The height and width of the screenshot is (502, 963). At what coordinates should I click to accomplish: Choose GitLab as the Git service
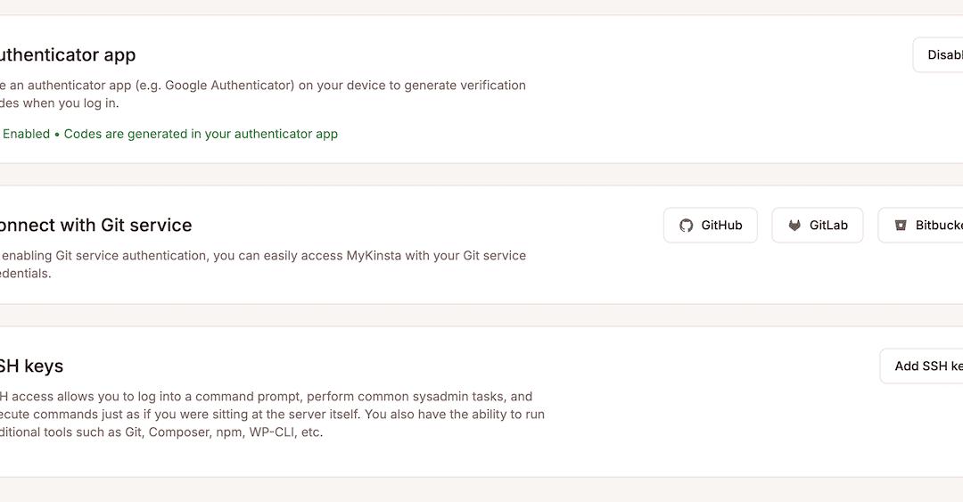pyautogui.click(x=827, y=226)
